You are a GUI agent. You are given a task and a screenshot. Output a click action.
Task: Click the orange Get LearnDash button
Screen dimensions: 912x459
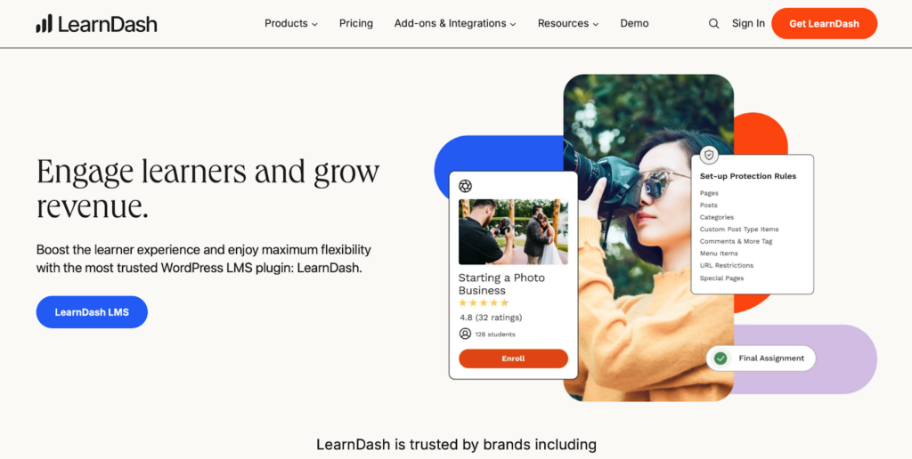[824, 24]
